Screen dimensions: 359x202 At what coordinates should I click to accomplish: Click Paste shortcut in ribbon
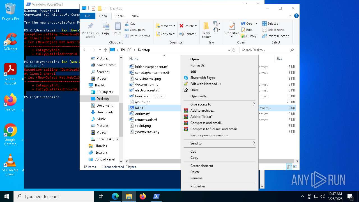tap(137, 36)
